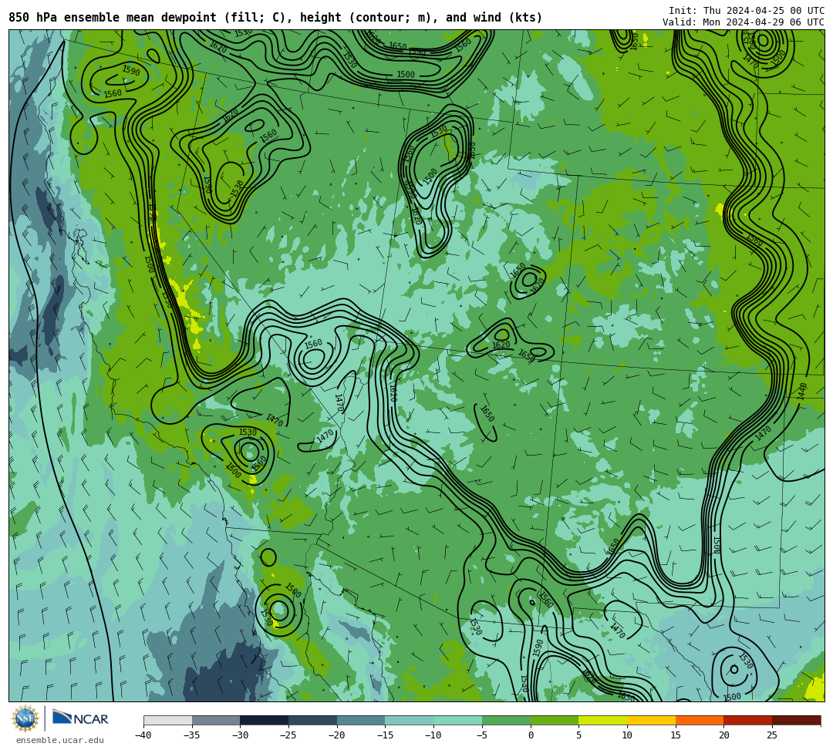The height and width of the screenshot is (750, 833).
Task: Select the mint -10 to -5 swatch
Action: (x=458, y=720)
